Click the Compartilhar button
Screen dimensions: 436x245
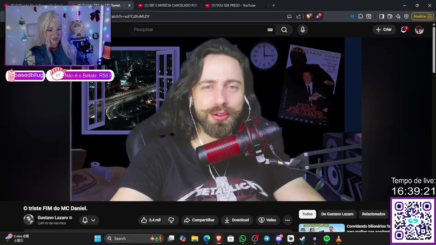tap(200, 220)
